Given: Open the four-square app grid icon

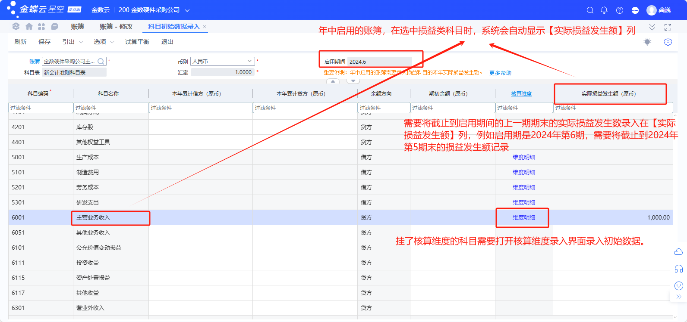Looking at the screenshot, I should click(41, 27).
